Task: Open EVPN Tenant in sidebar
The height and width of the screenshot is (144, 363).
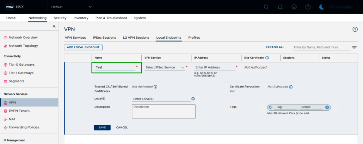Action: [19, 111]
